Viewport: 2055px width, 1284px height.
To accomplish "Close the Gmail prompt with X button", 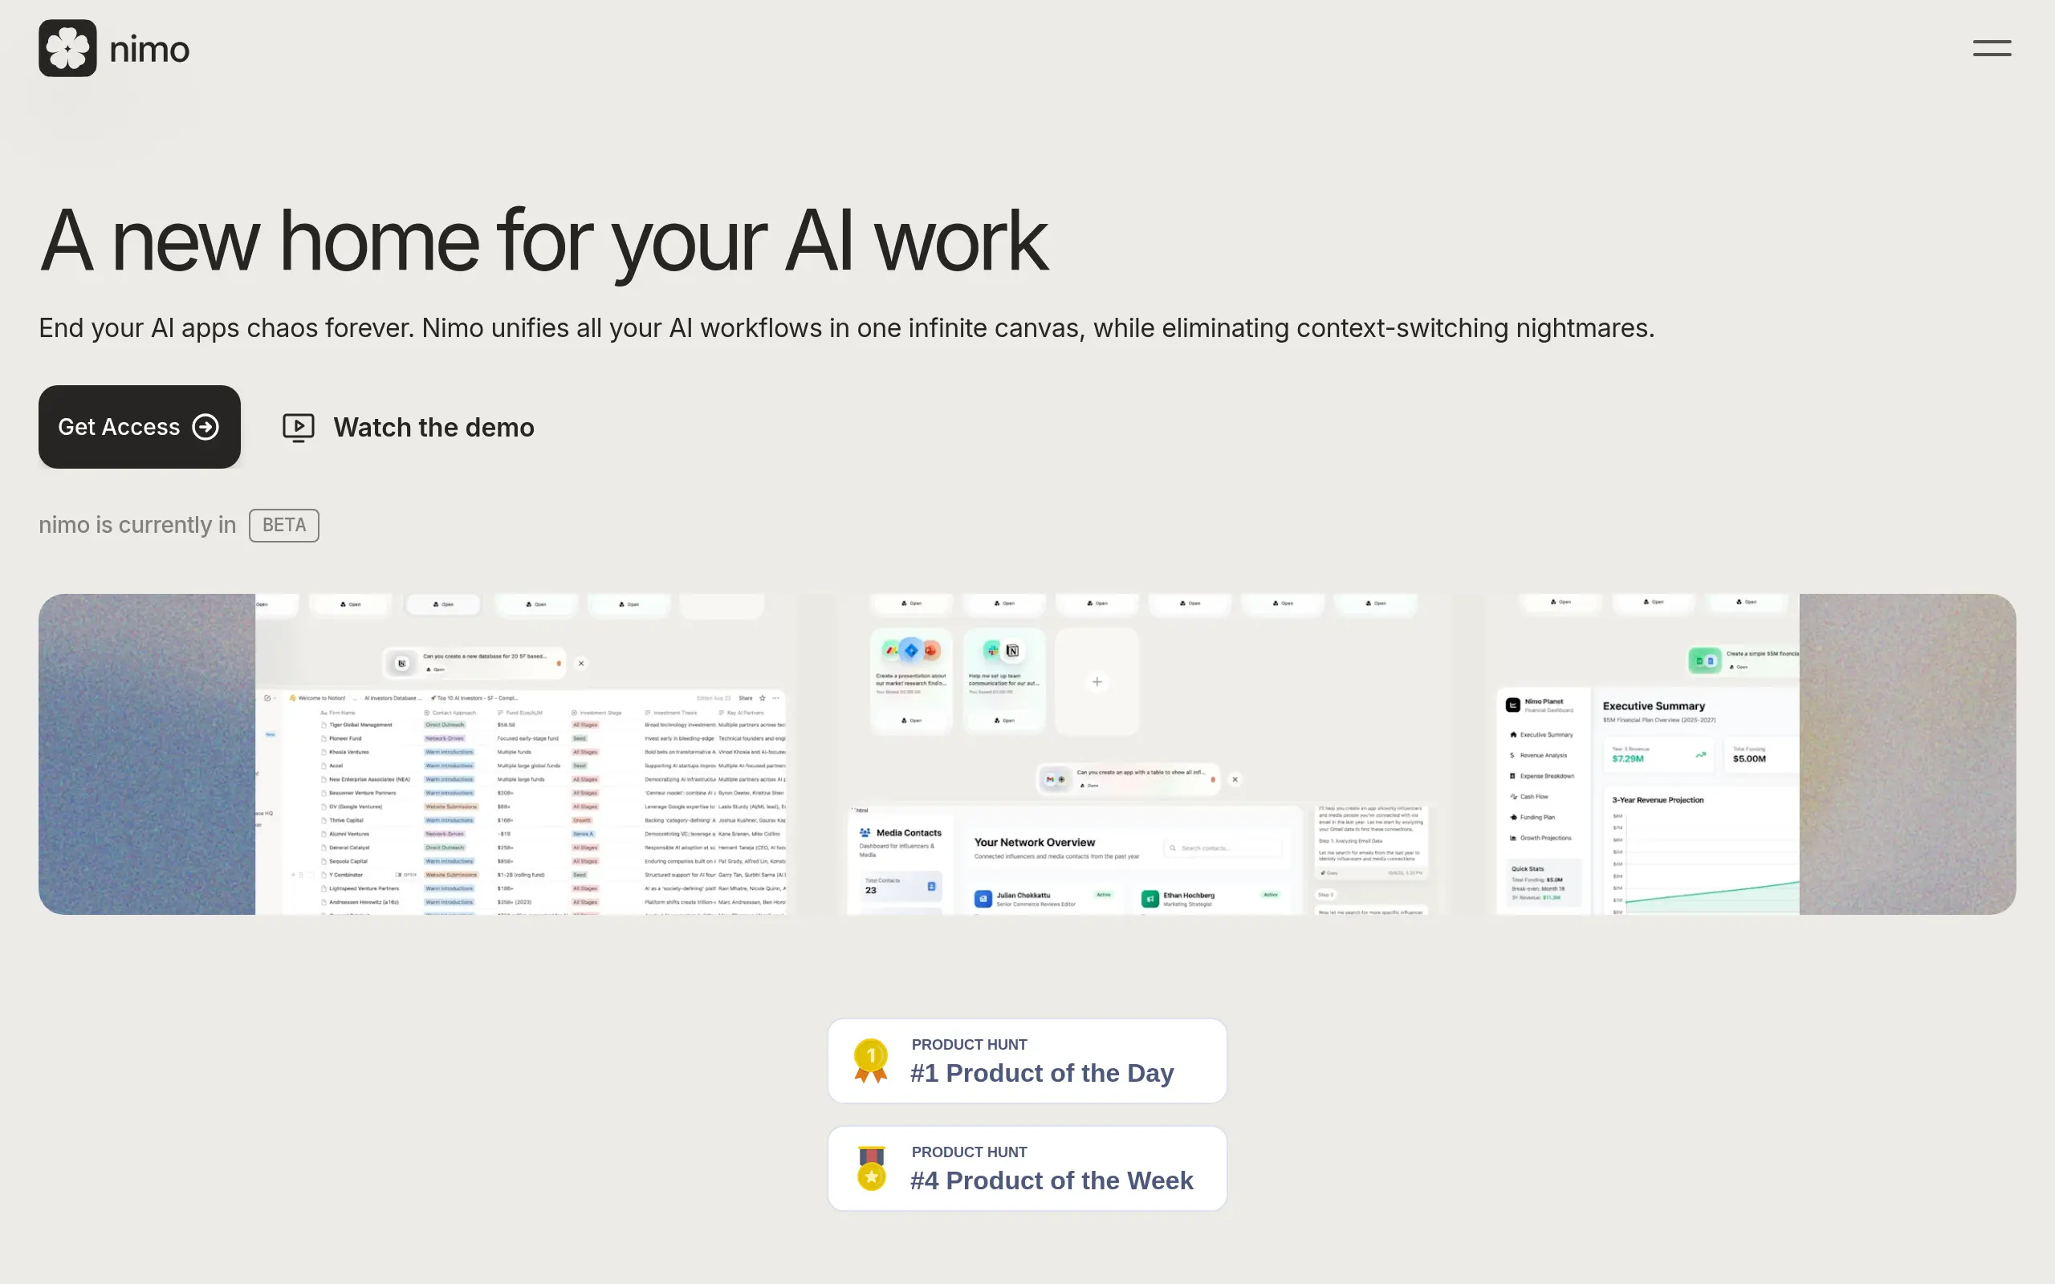I will point(1235,778).
